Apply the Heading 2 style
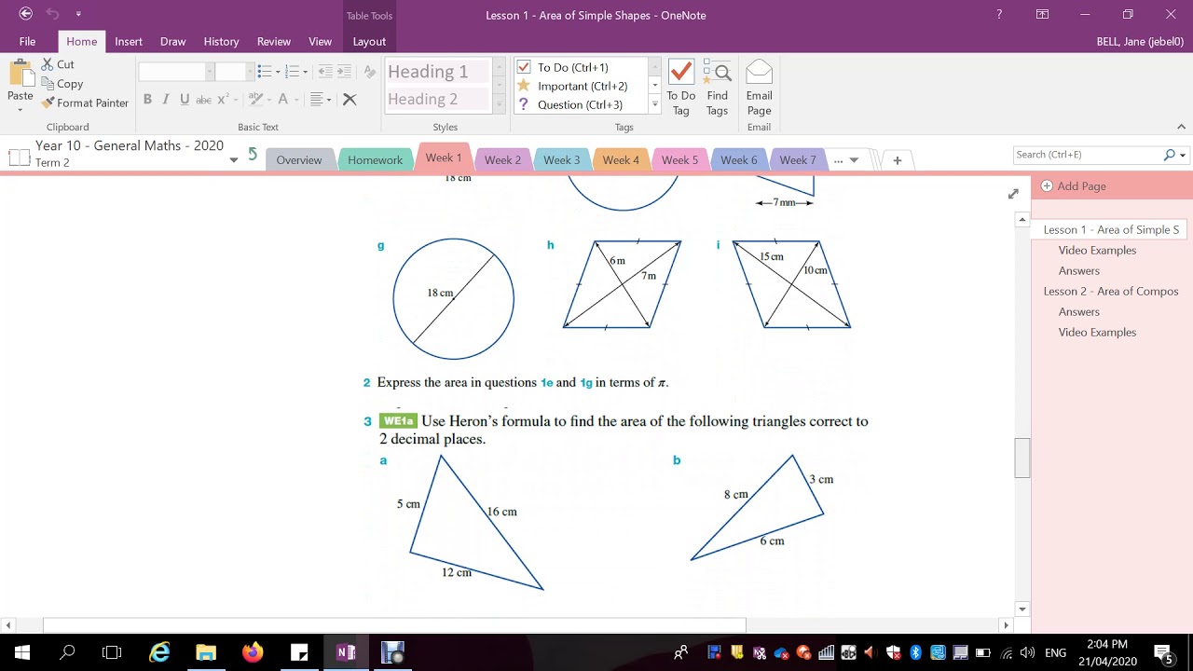This screenshot has width=1193, height=671. (437, 99)
